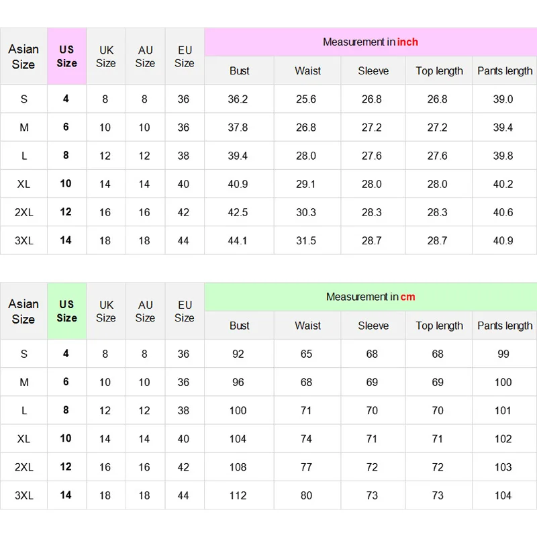Select waist value 25.6 in inch table
The width and height of the screenshot is (537, 537).
pos(306,99)
